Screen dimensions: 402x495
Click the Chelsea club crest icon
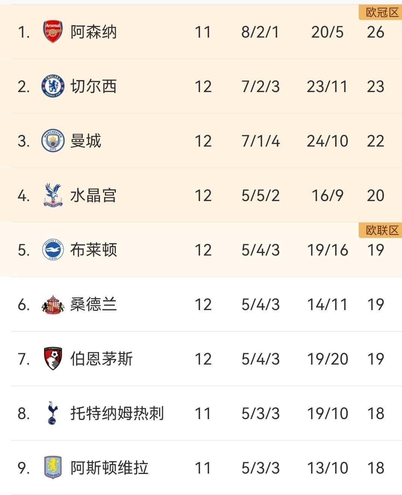click(x=53, y=86)
